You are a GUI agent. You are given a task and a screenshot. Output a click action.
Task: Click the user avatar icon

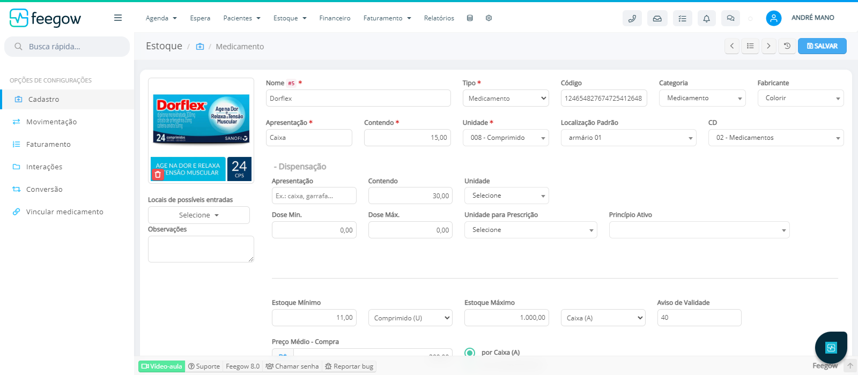(773, 18)
